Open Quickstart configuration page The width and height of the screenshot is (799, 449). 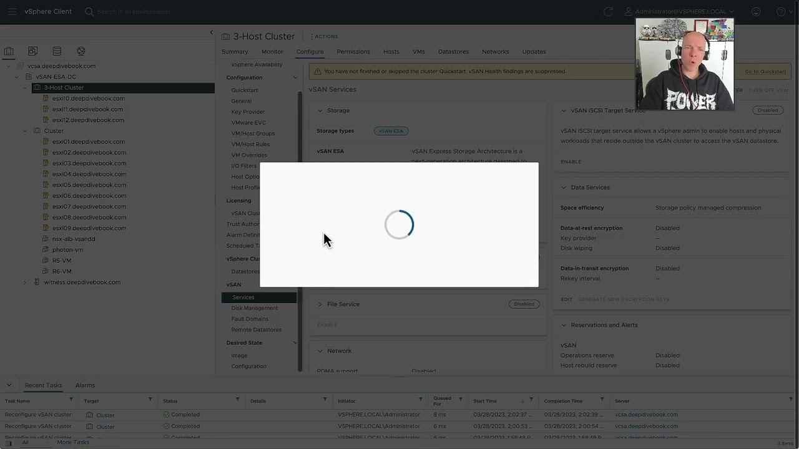pyautogui.click(x=245, y=90)
